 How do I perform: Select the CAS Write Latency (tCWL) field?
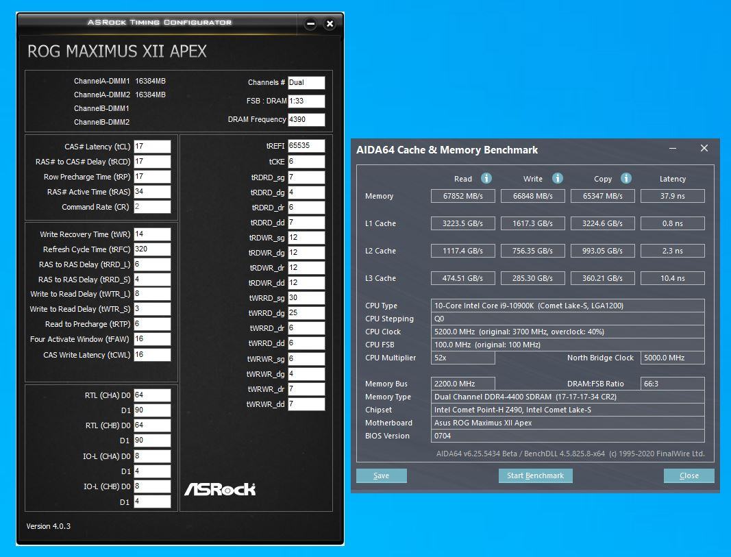coord(153,355)
